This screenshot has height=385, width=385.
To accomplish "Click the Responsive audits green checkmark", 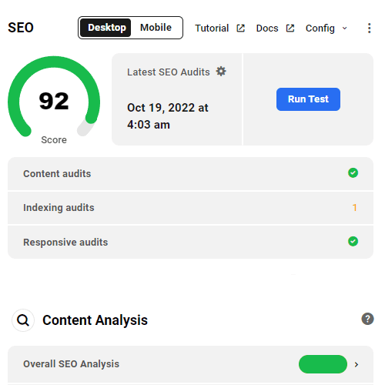I will tap(353, 241).
